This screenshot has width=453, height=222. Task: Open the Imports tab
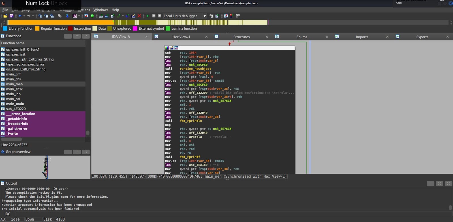[362, 37]
